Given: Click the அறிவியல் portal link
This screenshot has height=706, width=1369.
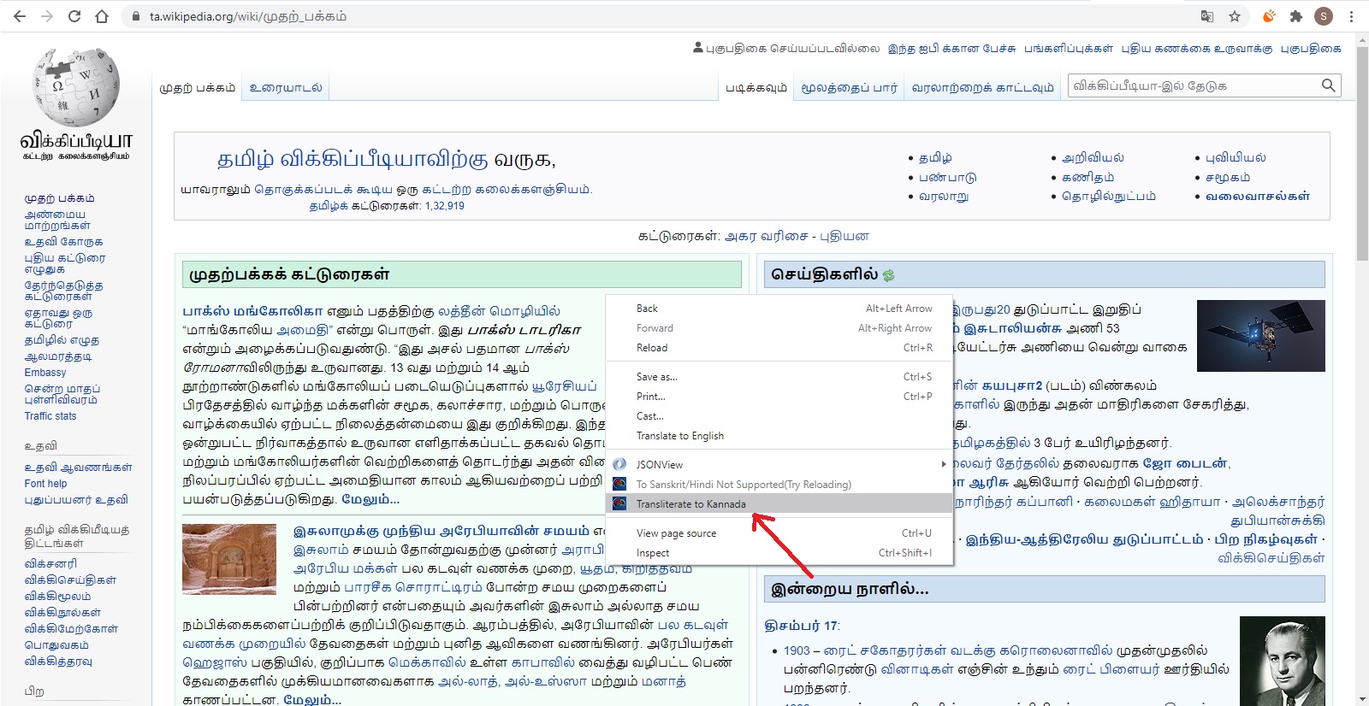Looking at the screenshot, I should coord(1093,158).
